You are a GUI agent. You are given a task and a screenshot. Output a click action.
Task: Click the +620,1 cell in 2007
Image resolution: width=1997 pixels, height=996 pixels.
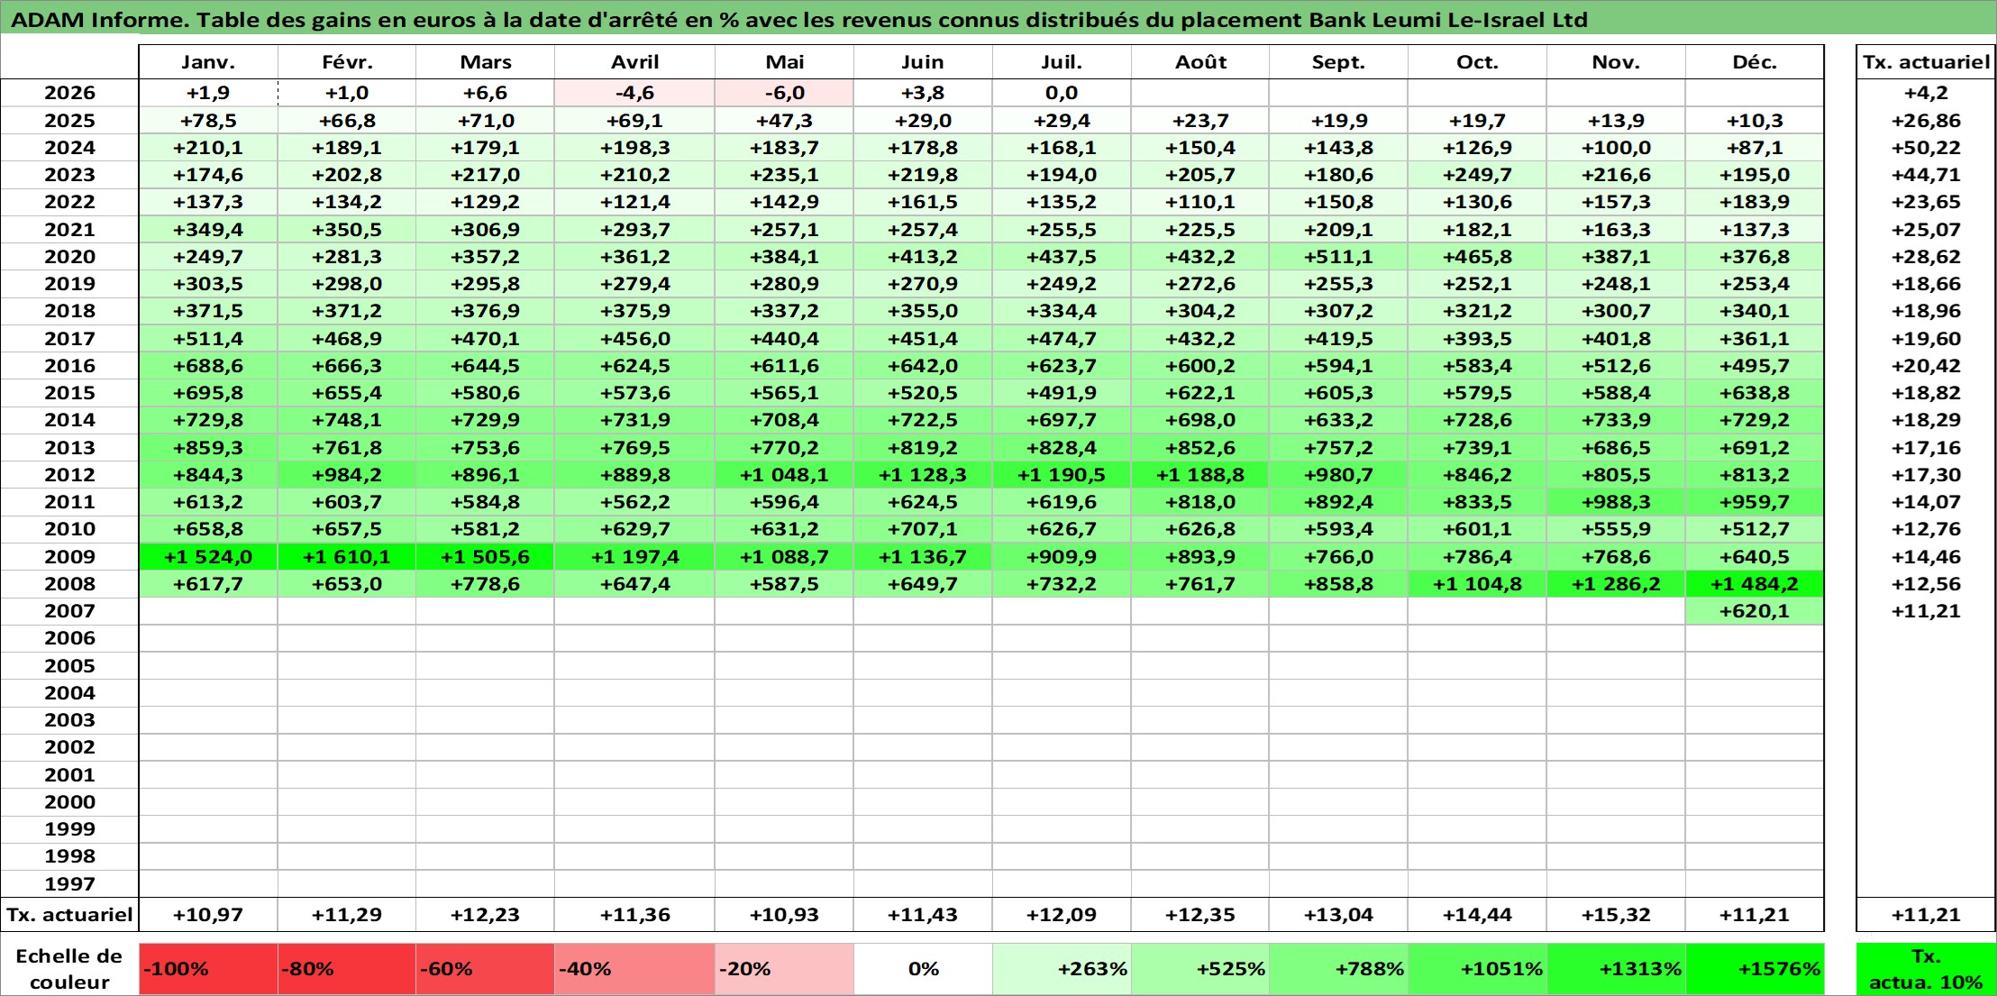coord(1754,611)
